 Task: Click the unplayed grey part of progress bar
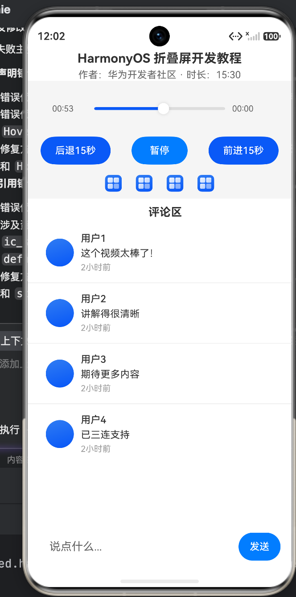tap(197, 108)
